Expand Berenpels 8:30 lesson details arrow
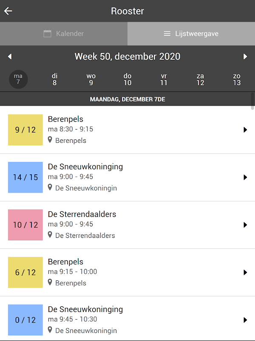 click(x=245, y=130)
